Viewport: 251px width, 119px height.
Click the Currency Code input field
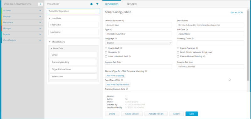pos(211,43)
